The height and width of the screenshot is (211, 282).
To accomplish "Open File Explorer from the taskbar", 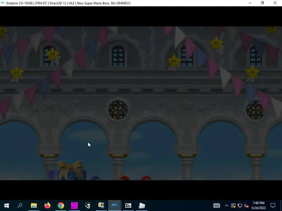I will click(34, 206).
